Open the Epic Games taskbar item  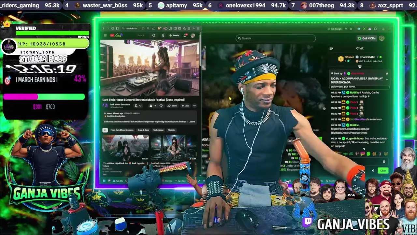180,181
